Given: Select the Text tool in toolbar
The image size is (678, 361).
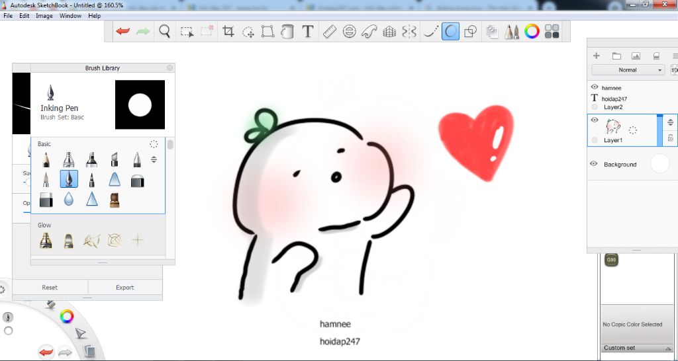Looking at the screenshot, I should (307, 32).
